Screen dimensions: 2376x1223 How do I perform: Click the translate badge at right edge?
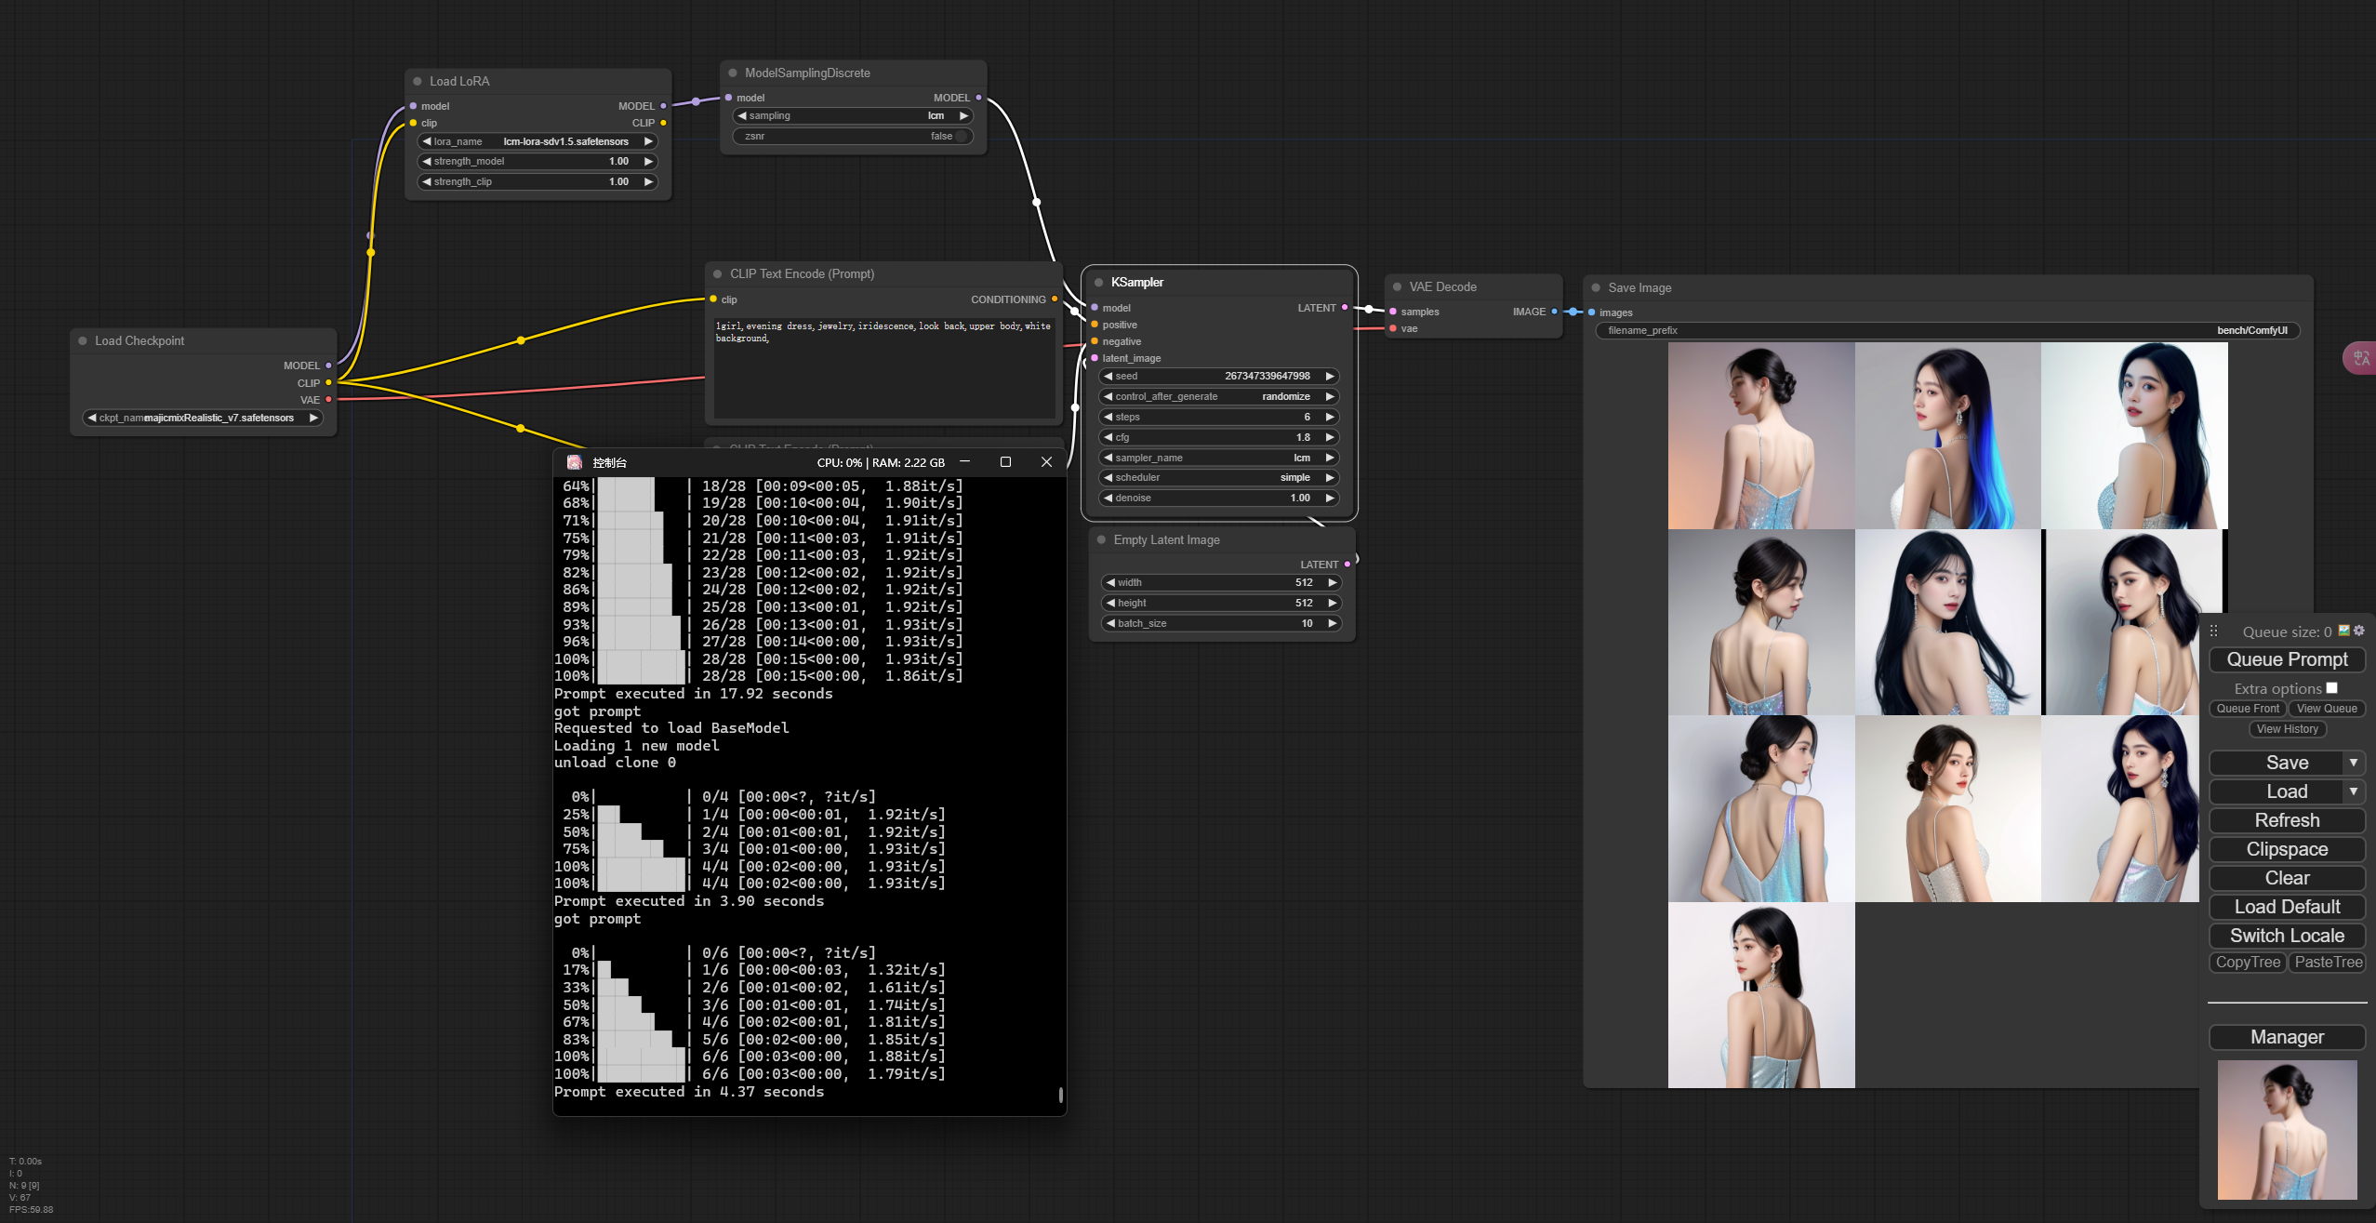click(2360, 358)
